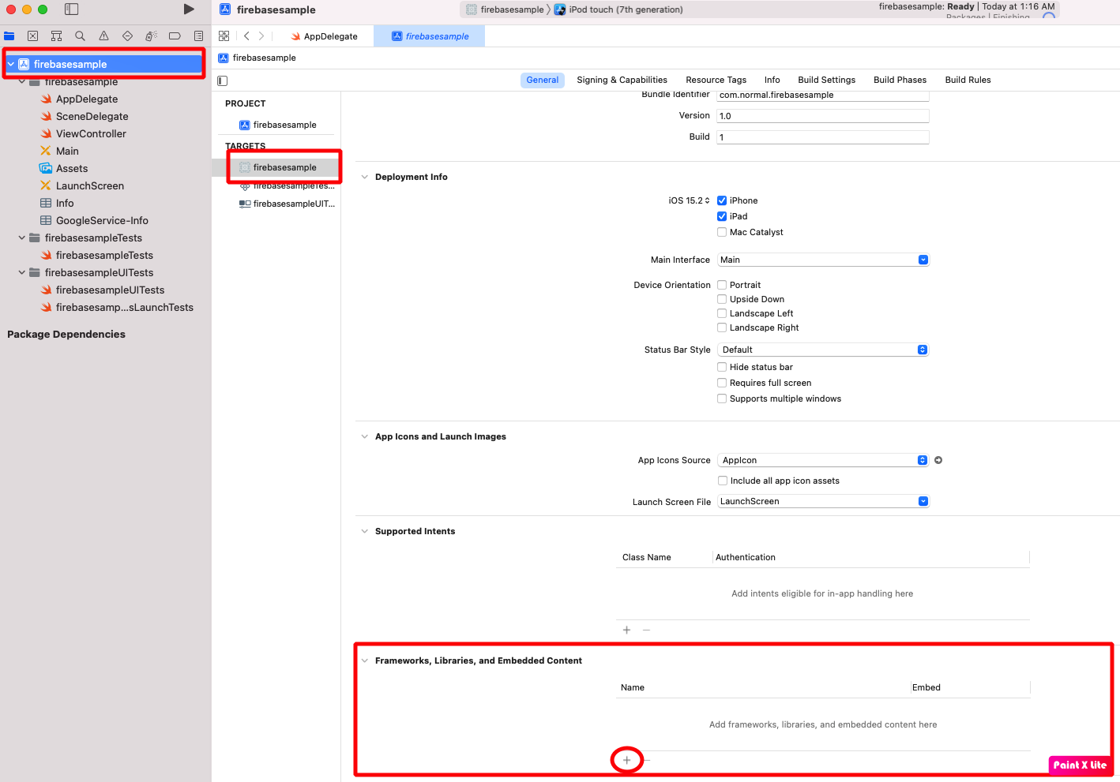
Task: Collapse the Supported Intents section
Action: click(364, 531)
